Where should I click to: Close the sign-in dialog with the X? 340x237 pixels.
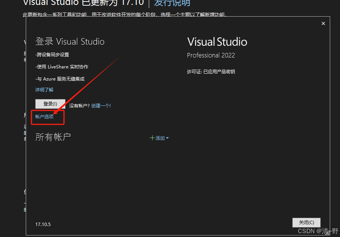323,23
